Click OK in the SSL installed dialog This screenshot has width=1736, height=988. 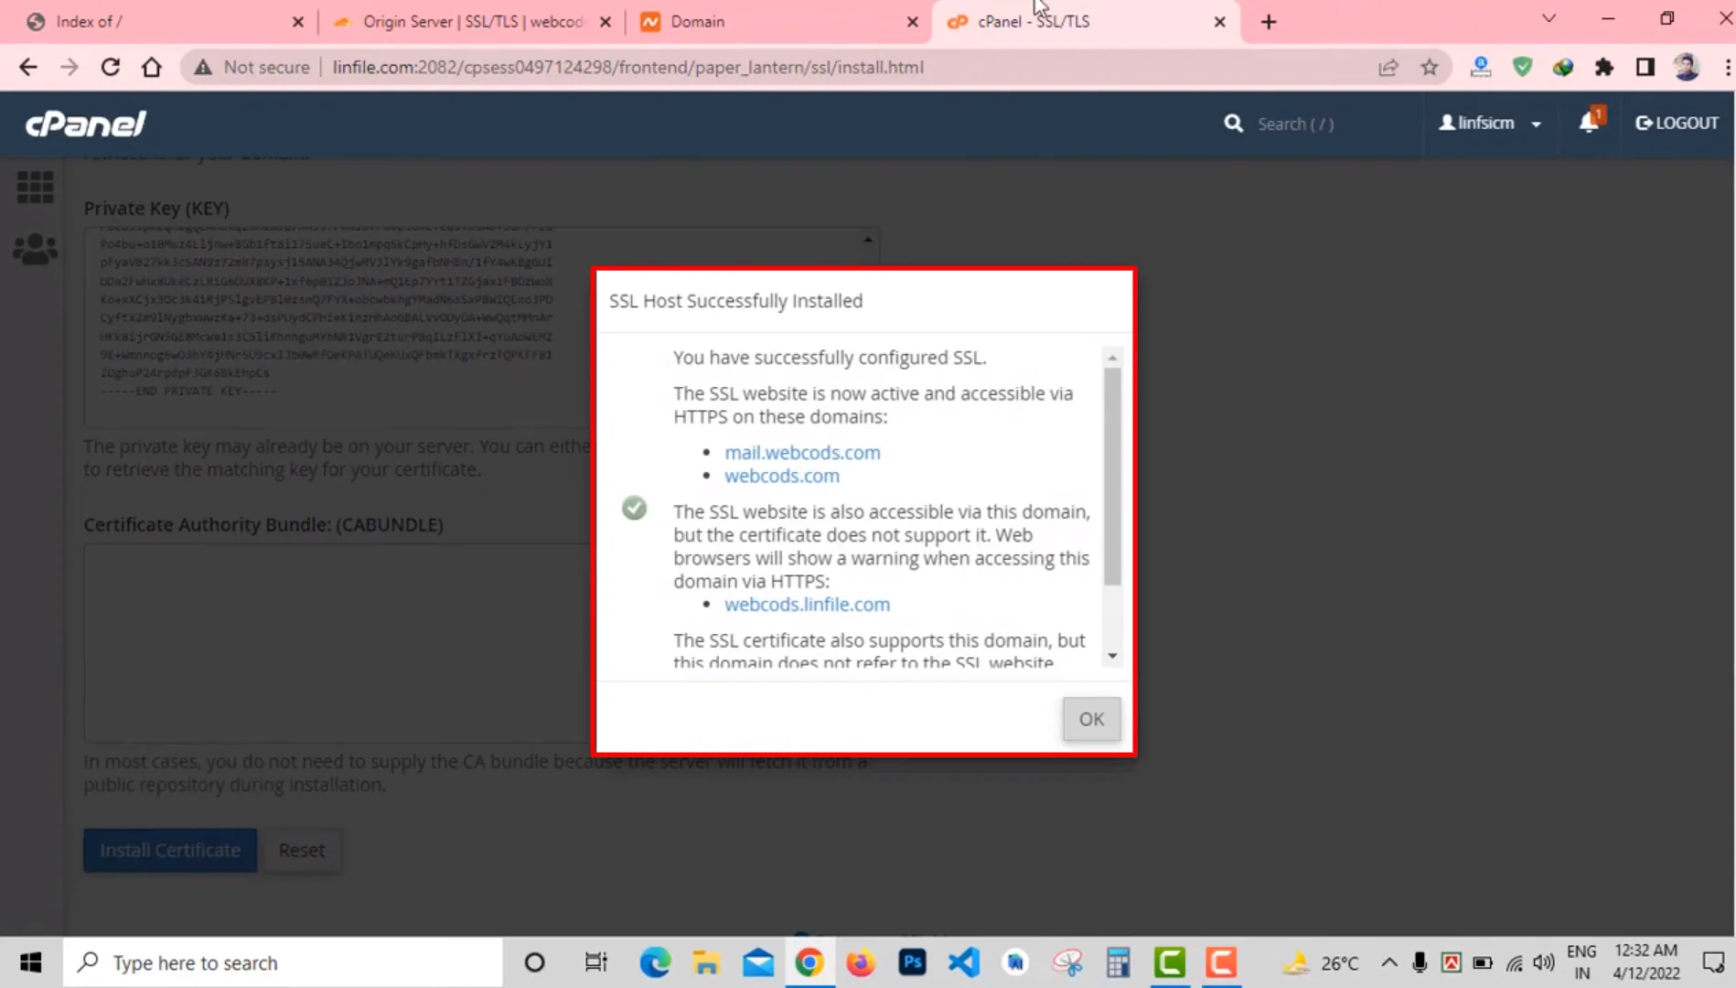(x=1091, y=719)
